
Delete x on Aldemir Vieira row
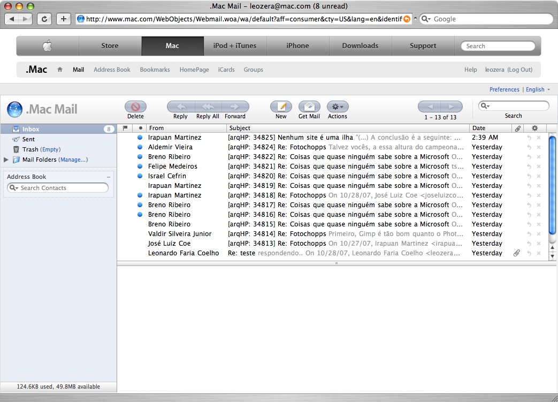tap(539, 147)
